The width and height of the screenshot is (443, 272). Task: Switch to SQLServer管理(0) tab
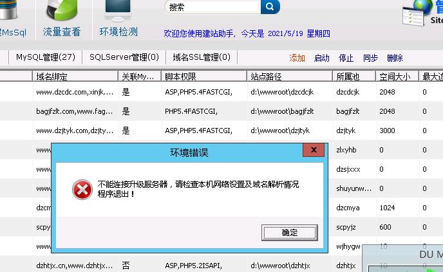click(124, 57)
